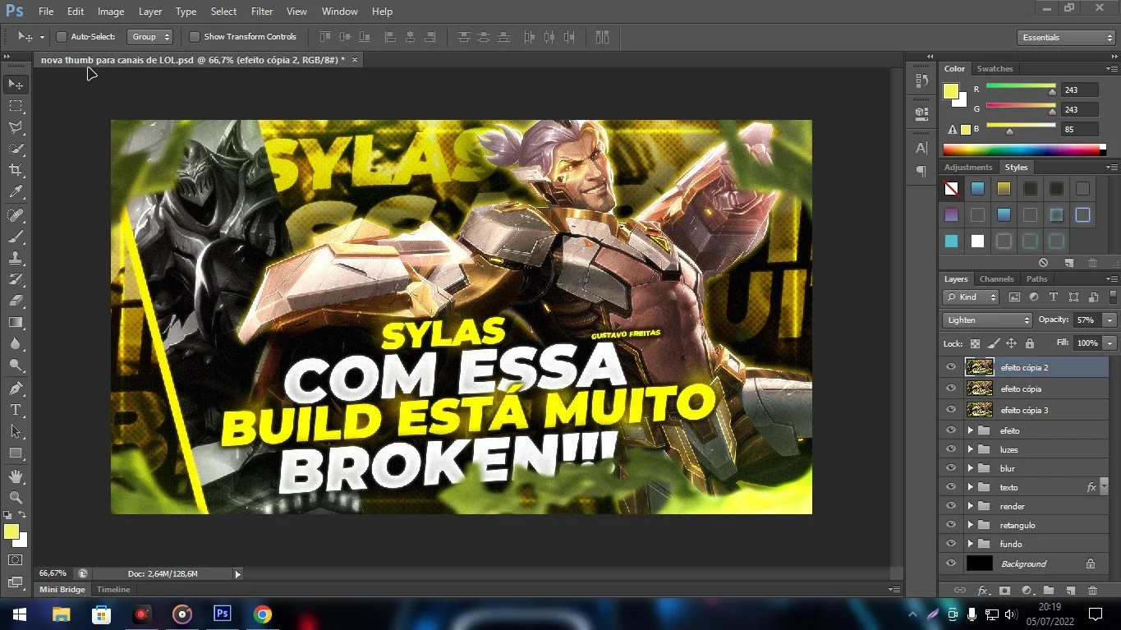The image size is (1121, 630).
Task: Hide the efeito cópia 2 layer
Action: tap(951, 367)
